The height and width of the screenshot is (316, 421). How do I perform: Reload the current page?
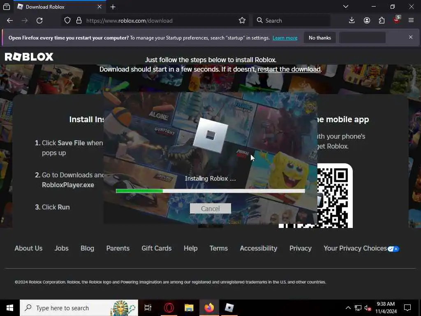(x=39, y=21)
